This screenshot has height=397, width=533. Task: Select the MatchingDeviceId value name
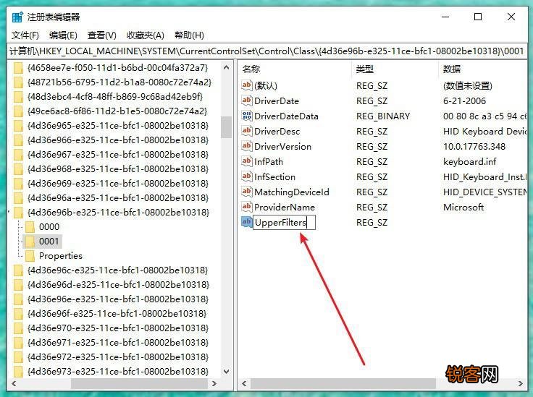292,192
